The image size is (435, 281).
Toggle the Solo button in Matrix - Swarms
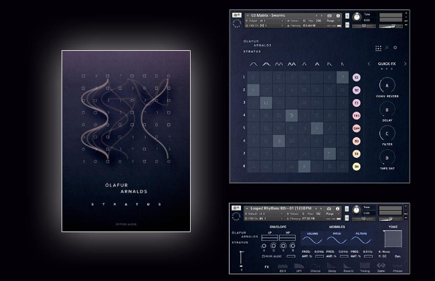pos(347,16)
